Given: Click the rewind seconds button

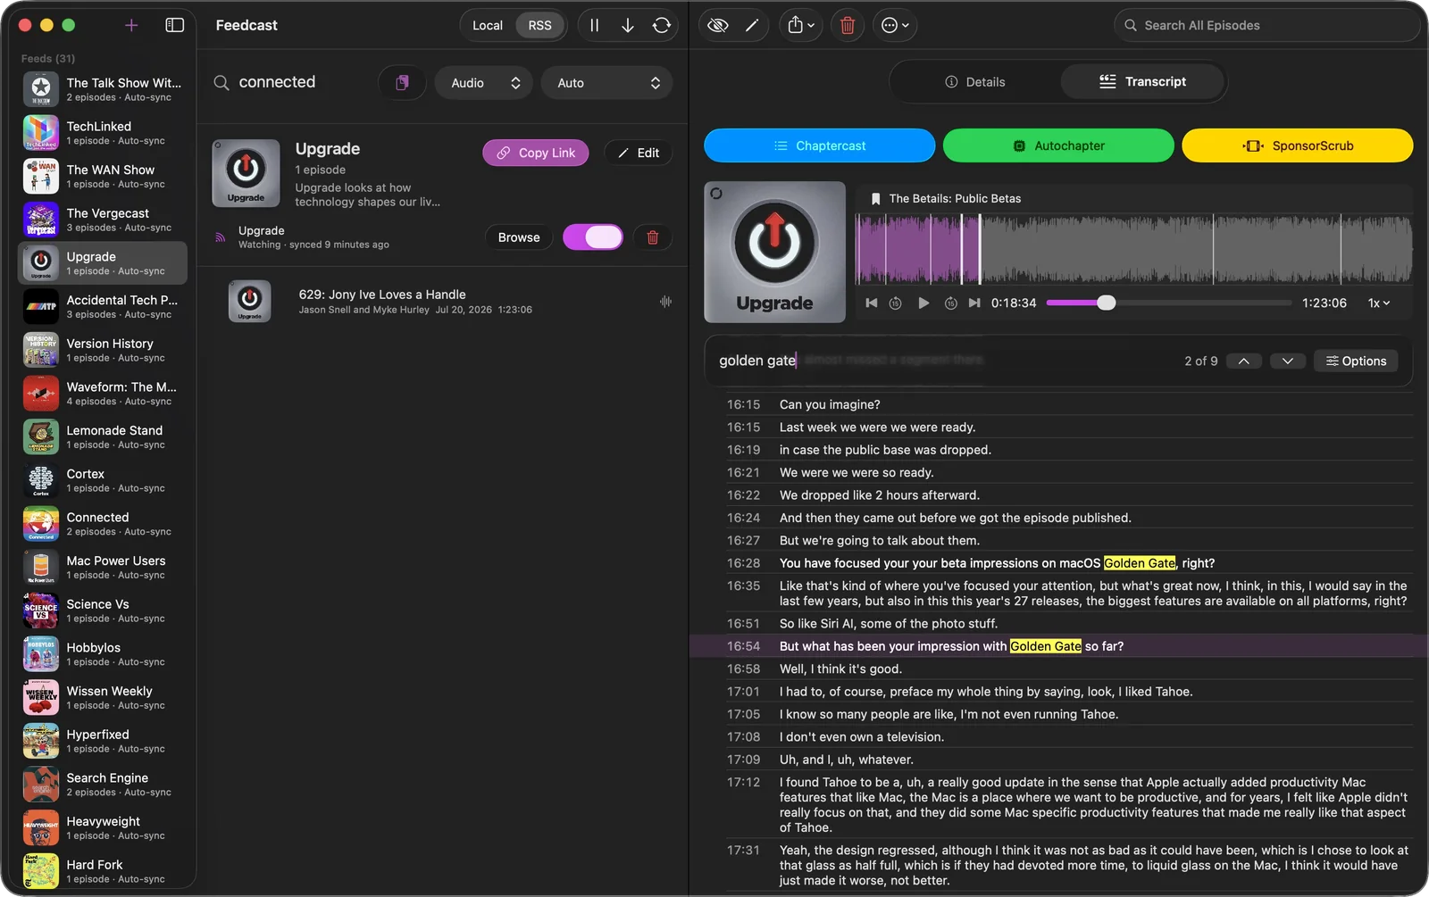Looking at the screenshot, I should tap(896, 303).
